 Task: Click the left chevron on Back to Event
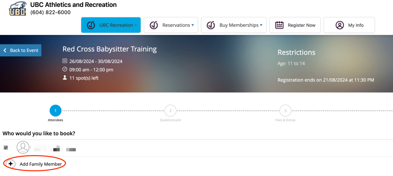point(5,50)
